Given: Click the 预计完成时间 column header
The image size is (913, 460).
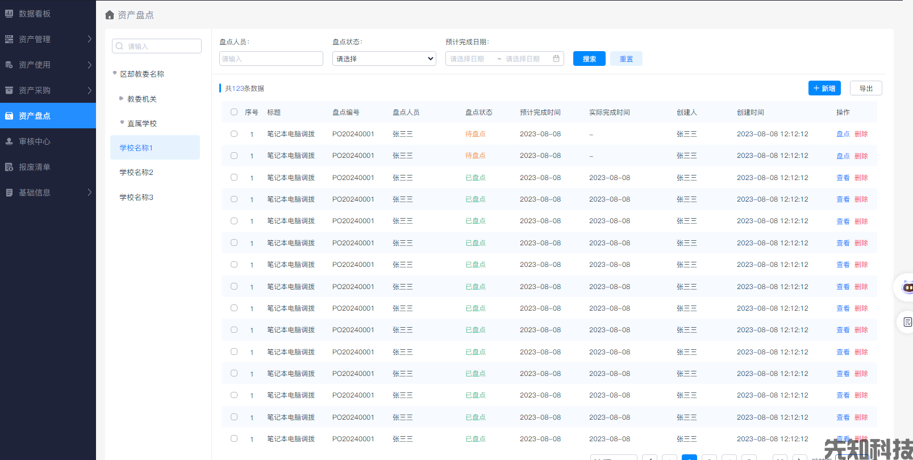Looking at the screenshot, I should (540, 112).
